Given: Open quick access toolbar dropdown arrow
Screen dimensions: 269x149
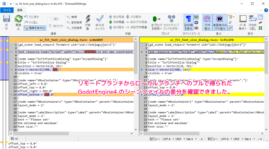Looking at the screenshot, I should [11, 4].
